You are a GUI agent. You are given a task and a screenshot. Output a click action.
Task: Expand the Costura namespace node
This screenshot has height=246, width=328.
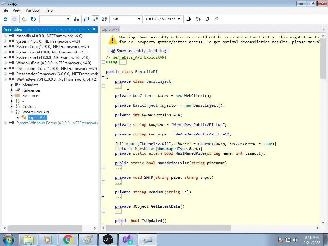tap(12, 106)
